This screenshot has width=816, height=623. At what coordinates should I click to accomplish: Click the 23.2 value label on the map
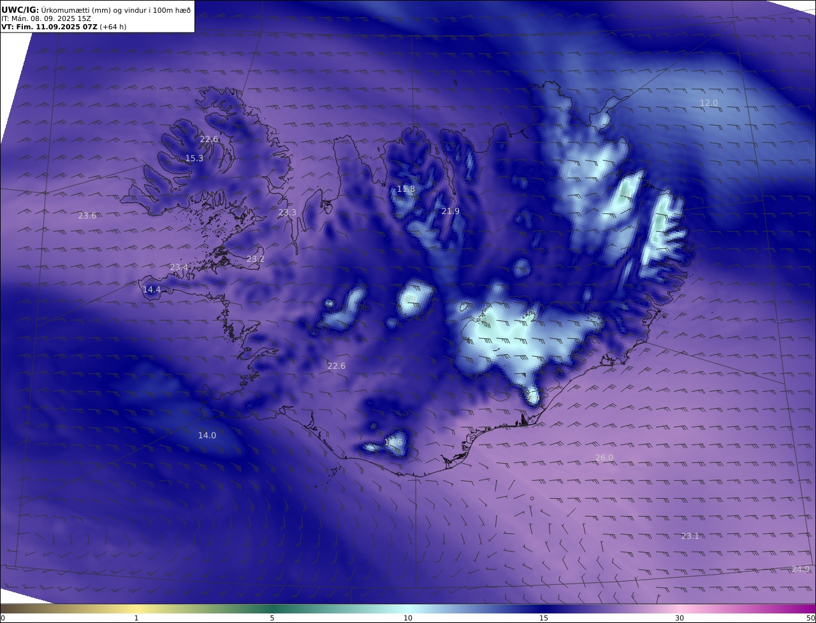point(256,259)
